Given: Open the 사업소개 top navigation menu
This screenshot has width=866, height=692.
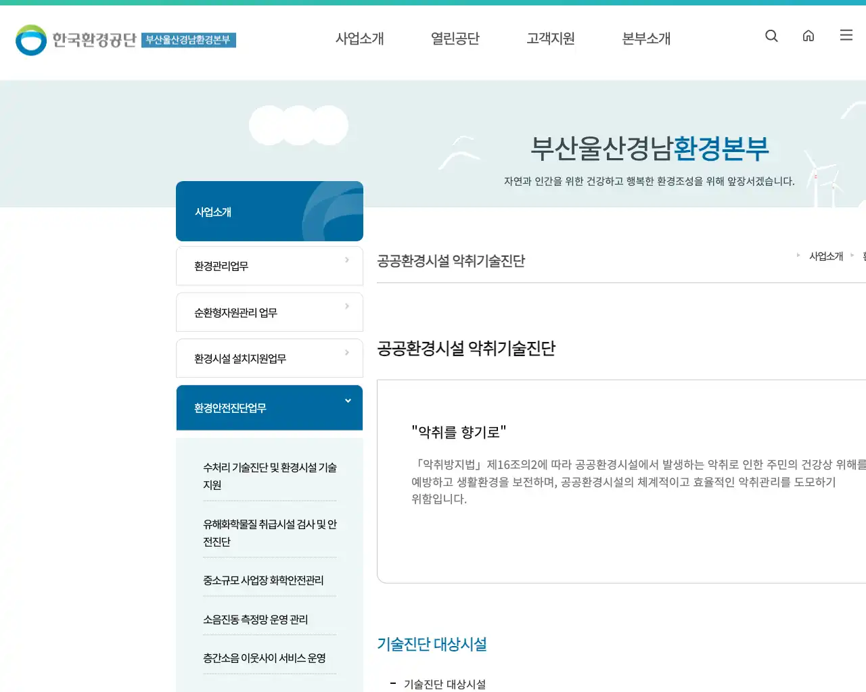Looking at the screenshot, I should [360, 39].
